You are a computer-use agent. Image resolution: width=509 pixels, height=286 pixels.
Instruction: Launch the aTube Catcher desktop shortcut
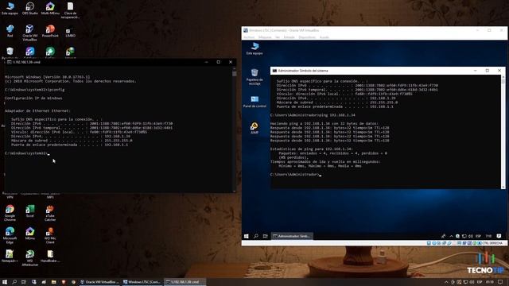(x=50, y=213)
